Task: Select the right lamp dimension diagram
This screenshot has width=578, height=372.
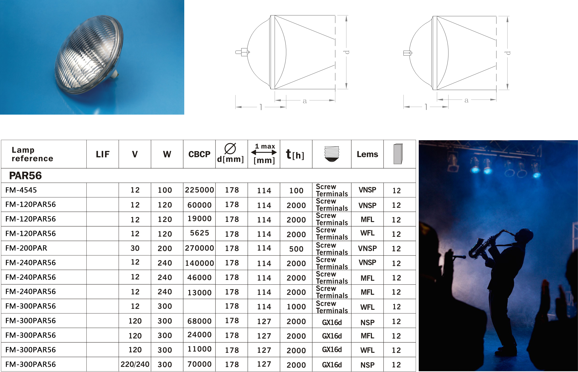Action: tap(456, 62)
